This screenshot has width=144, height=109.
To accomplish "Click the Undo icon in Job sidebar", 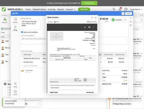I will [15, 83].
